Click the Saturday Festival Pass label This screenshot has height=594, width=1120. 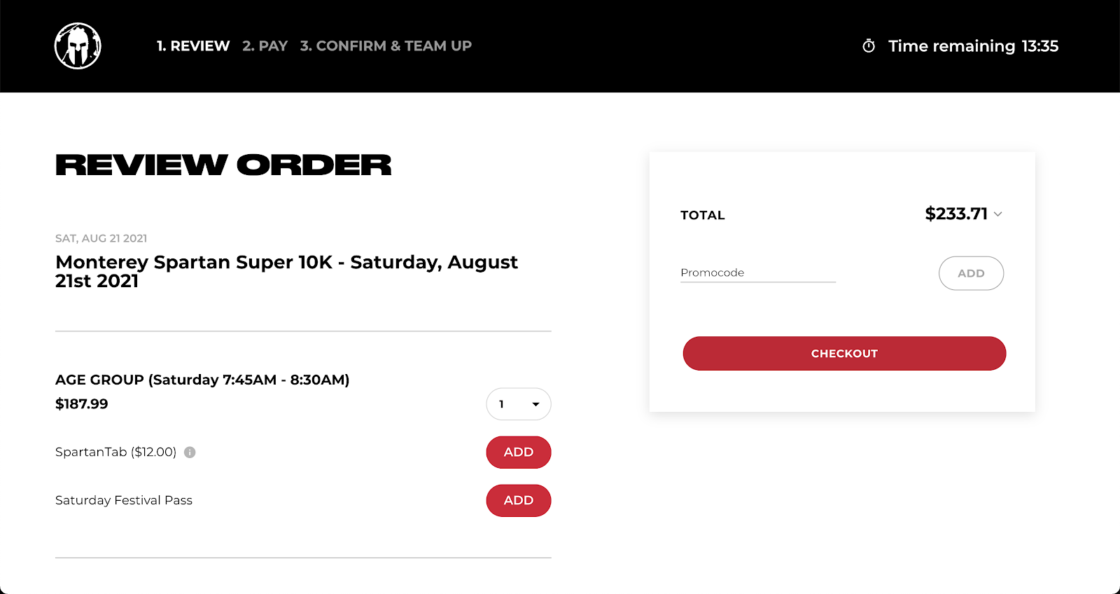pos(124,501)
